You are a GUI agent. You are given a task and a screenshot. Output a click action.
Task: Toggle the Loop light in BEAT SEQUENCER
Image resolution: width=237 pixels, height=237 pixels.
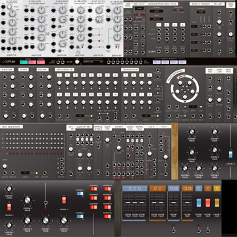click(37, 173)
